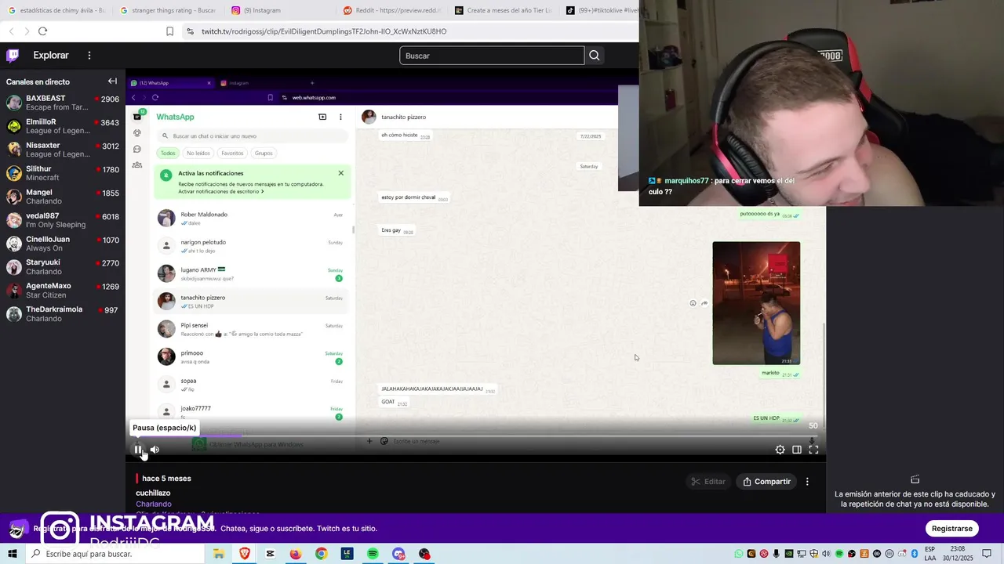
Task: Open Brave browser from the taskbar
Action: point(245,554)
